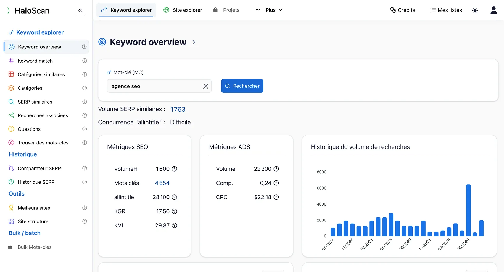This screenshot has width=504, height=272.
Task: Click help icon next to KGR 17,56
Action: click(175, 211)
